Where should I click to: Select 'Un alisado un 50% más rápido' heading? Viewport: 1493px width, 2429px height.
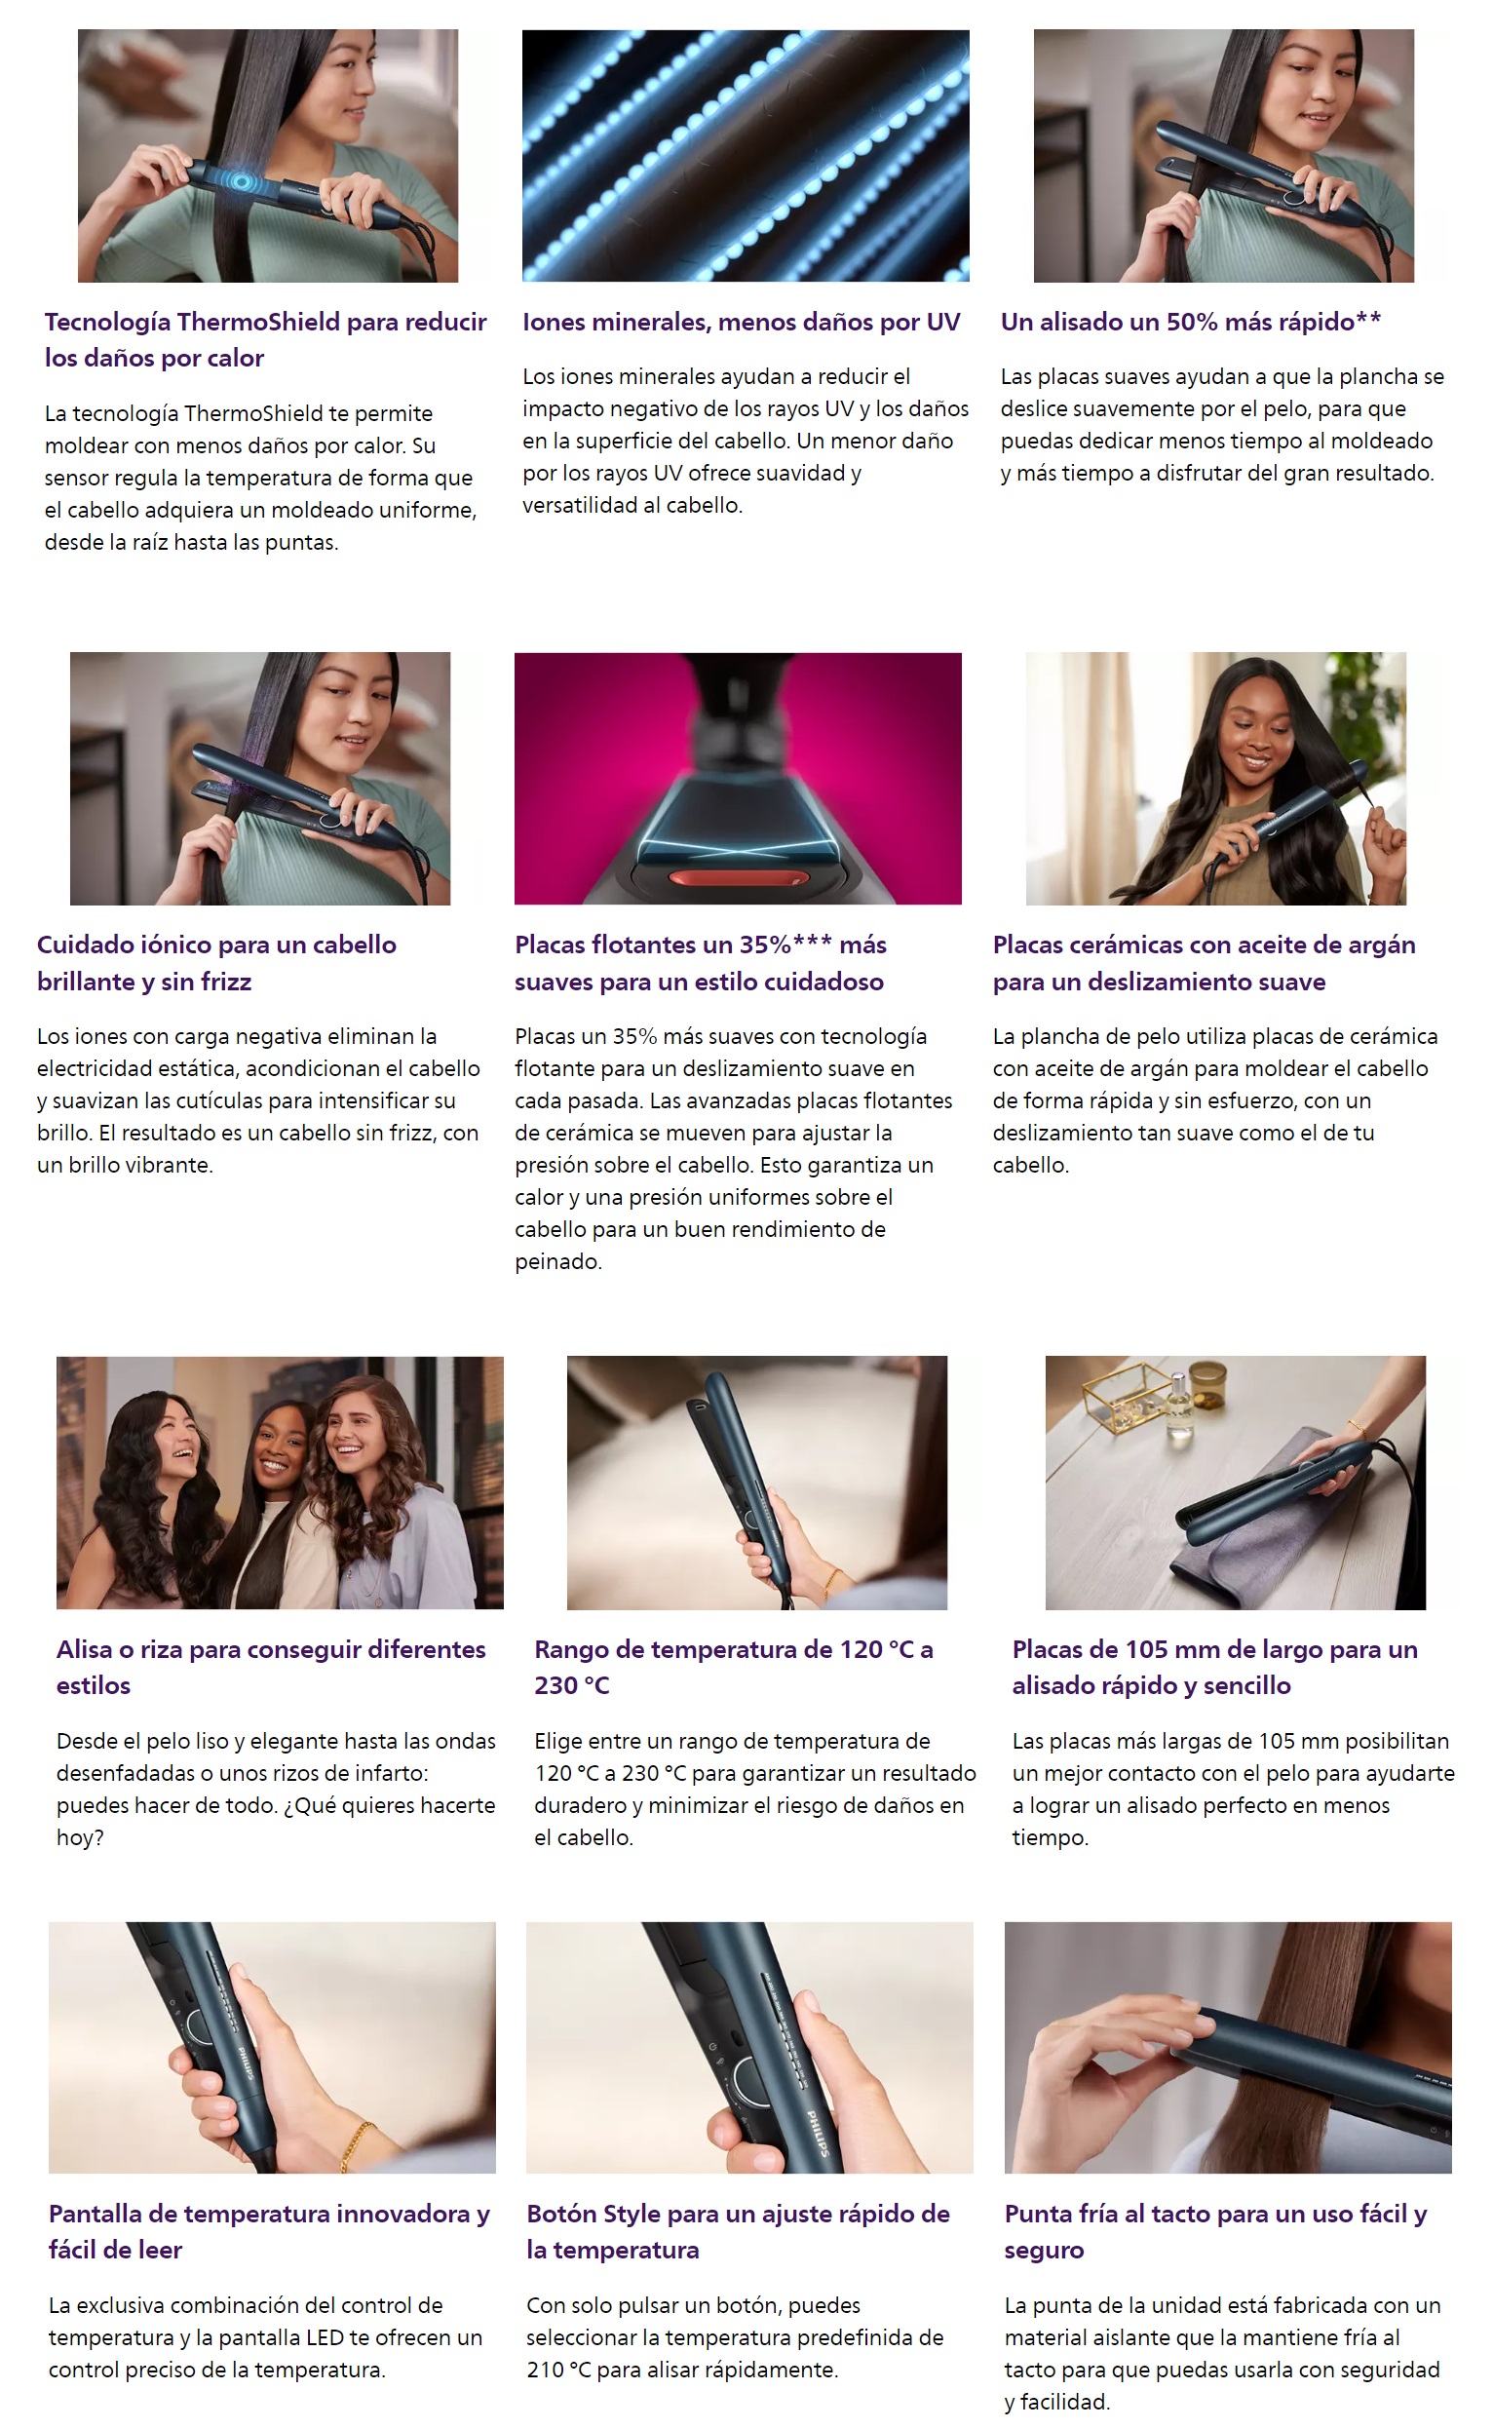coord(1190,322)
